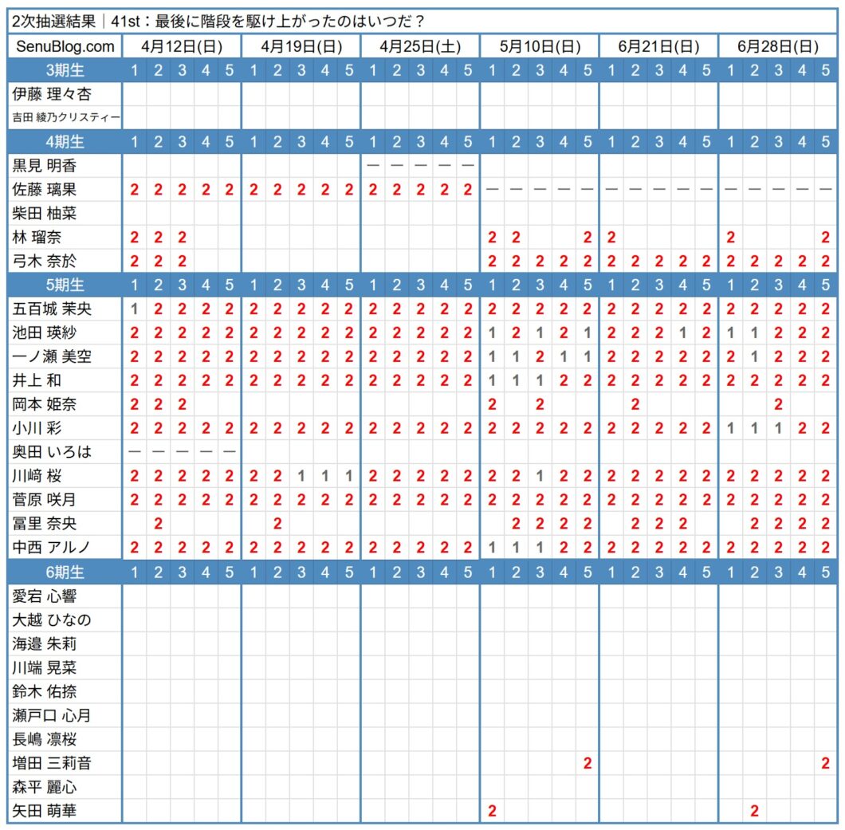Click the 3期生 section header
Viewport: 845px width, 830px height.
pyautogui.click(x=62, y=70)
